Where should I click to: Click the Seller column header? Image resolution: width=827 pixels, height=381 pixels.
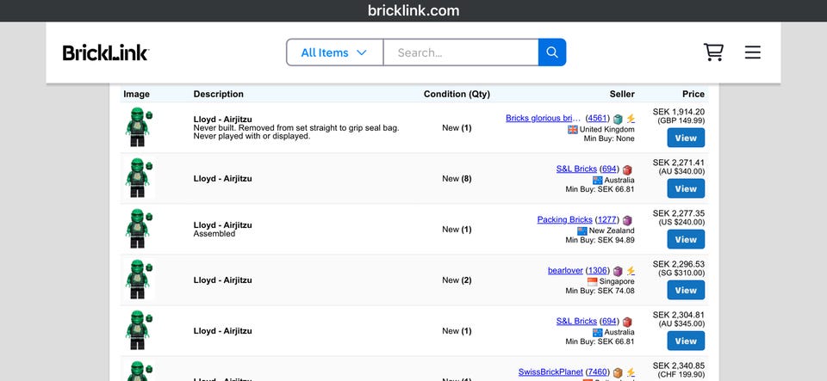pyautogui.click(x=622, y=95)
